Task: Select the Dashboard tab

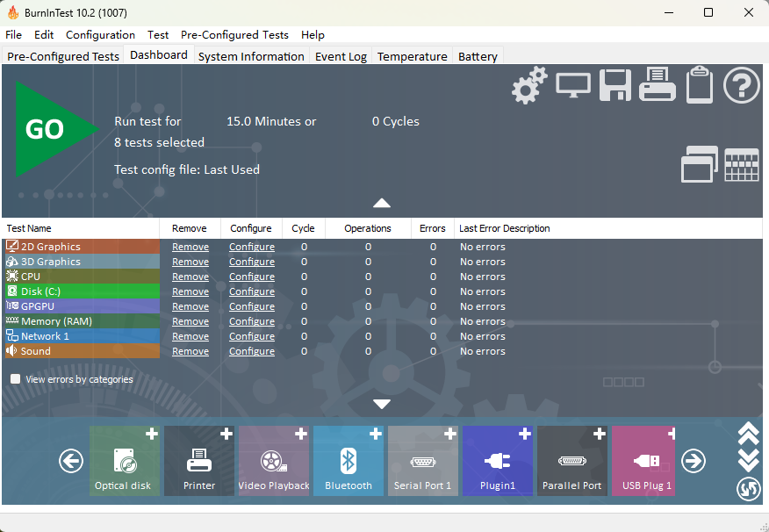Action: point(158,55)
